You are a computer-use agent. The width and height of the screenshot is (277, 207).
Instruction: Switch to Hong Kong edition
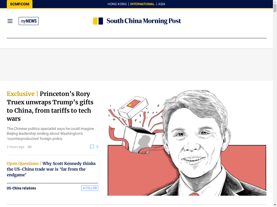[x=117, y=4]
